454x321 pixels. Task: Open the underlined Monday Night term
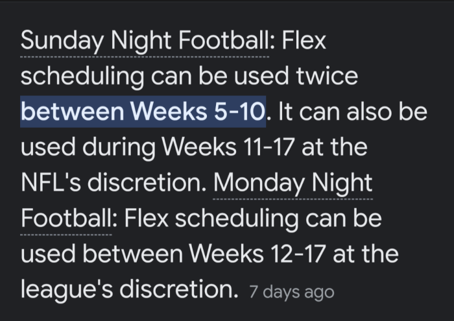(x=293, y=184)
